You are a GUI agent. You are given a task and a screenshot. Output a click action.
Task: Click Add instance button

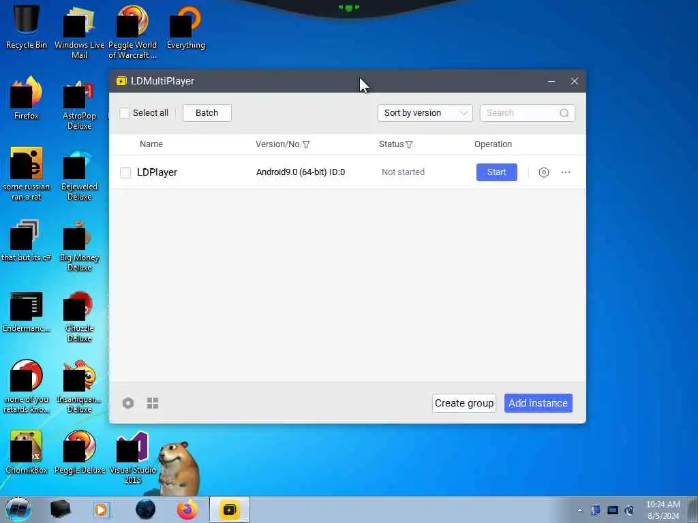[538, 403]
